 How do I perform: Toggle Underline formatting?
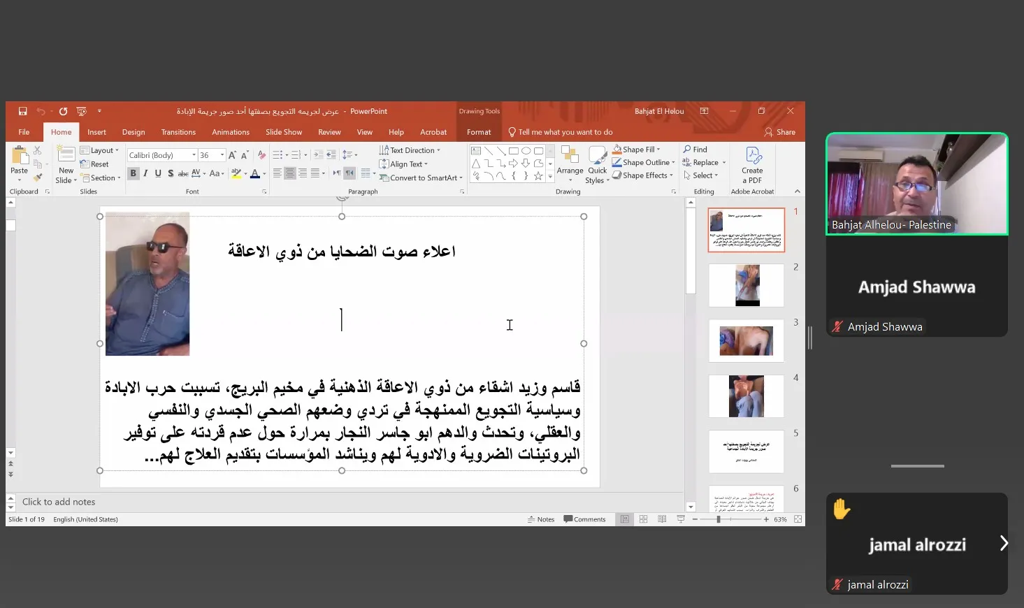[158, 173]
